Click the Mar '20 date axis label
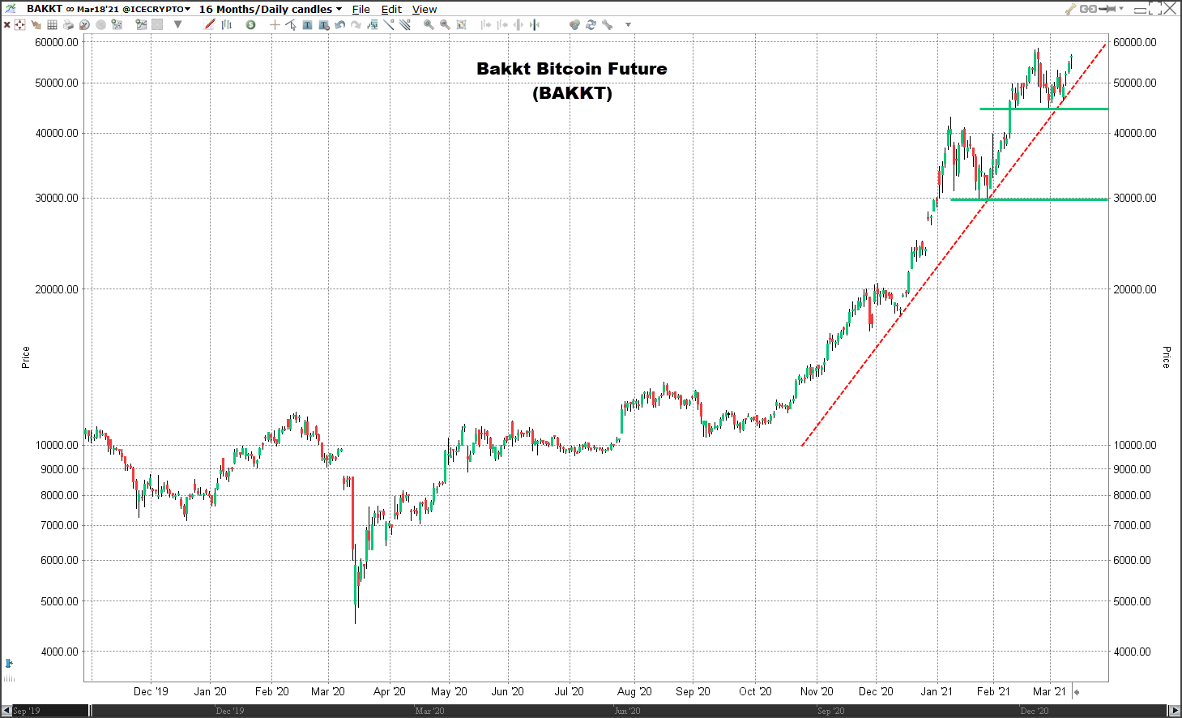This screenshot has width=1182, height=718. [x=328, y=691]
